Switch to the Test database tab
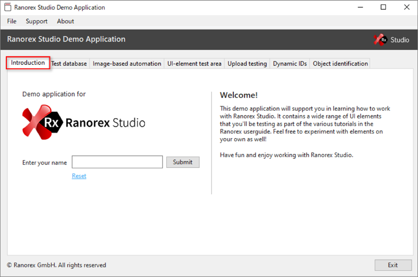 click(69, 64)
